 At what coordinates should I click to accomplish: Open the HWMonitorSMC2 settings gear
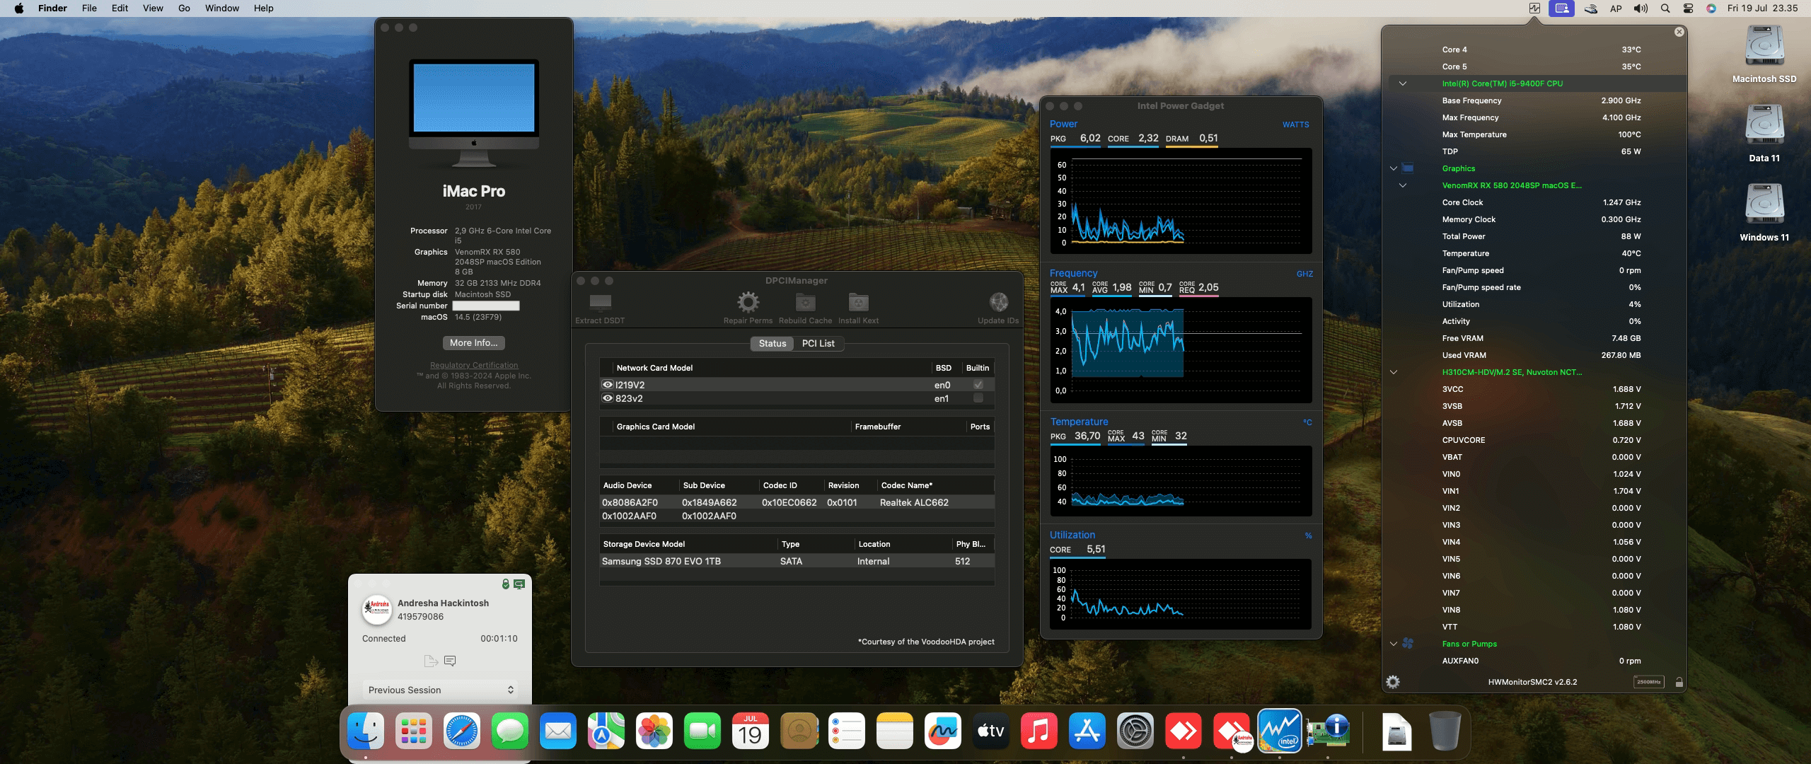1393,682
